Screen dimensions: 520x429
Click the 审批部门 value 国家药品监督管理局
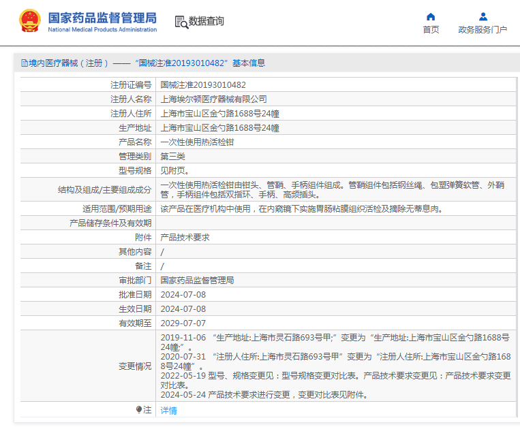[x=197, y=281]
